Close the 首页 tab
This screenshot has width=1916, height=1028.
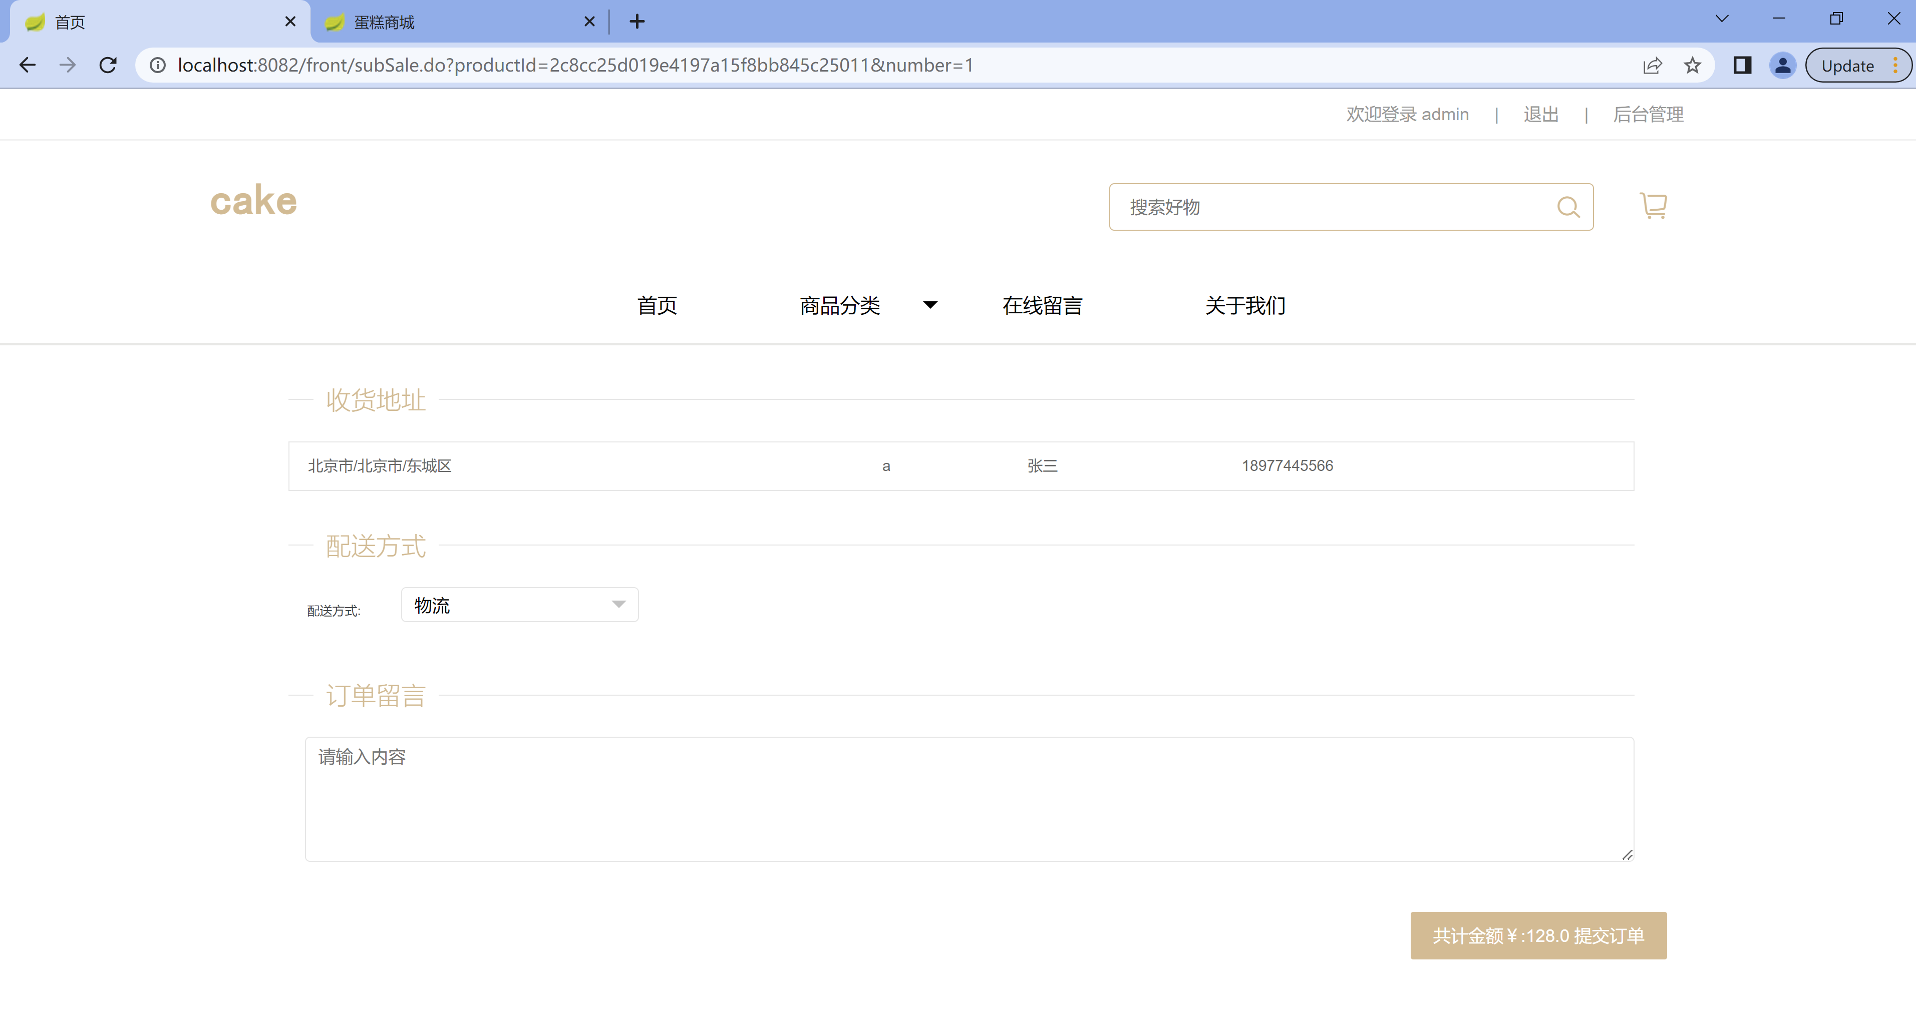(x=290, y=22)
